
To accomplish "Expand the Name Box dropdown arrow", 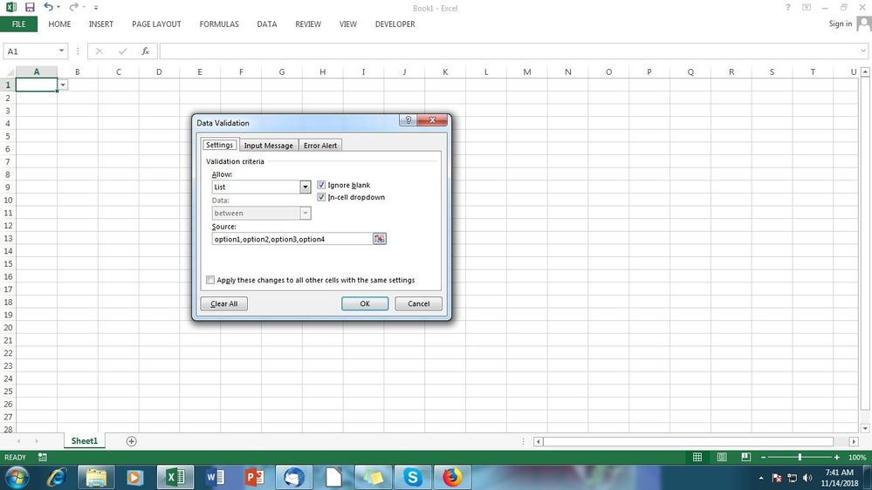I will click(x=61, y=51).
